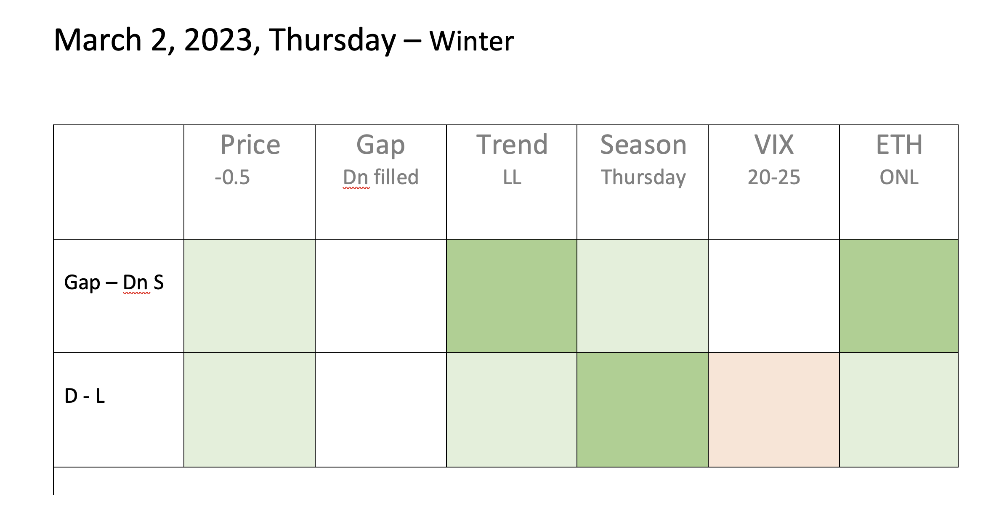
Task: Select light green Season cell in Gap row
Action: pyautogui.click(x=643, y=296)
